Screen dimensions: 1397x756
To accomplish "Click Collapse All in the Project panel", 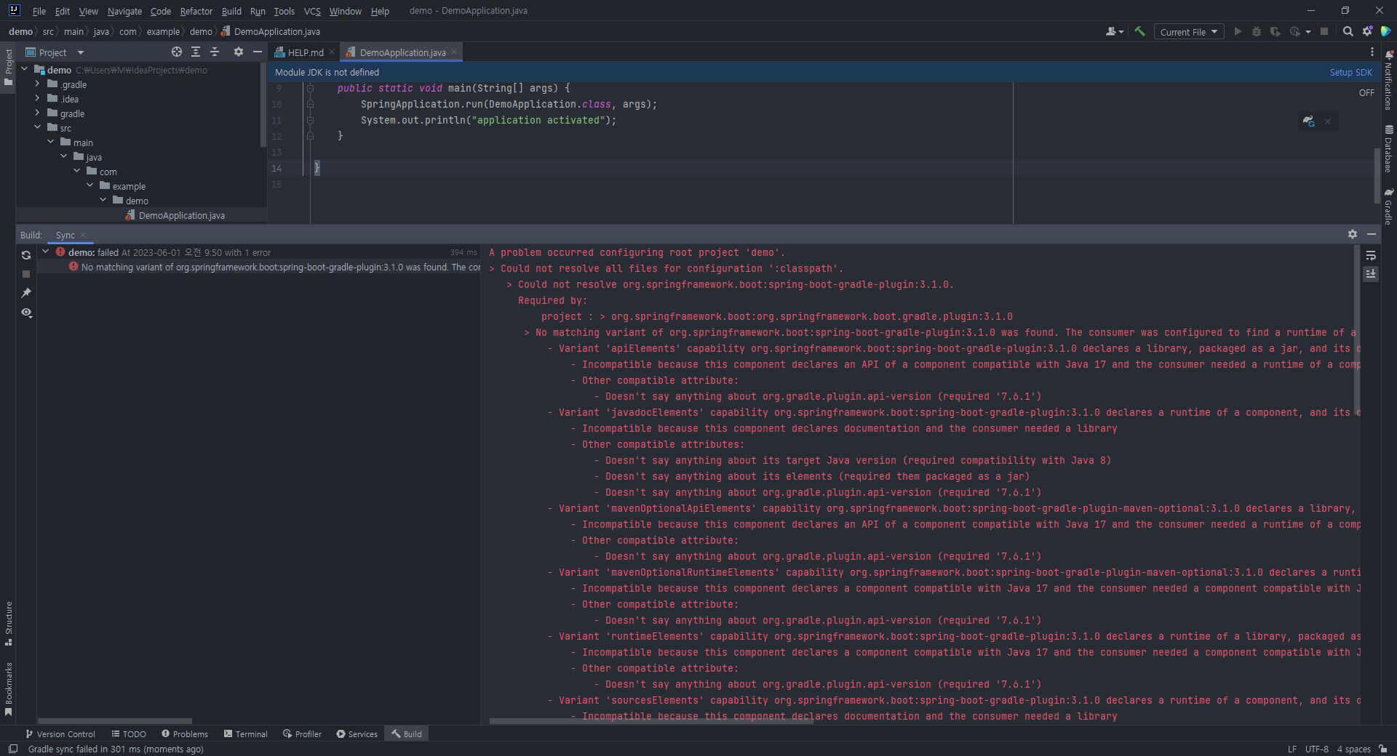I will click(215, 52).
